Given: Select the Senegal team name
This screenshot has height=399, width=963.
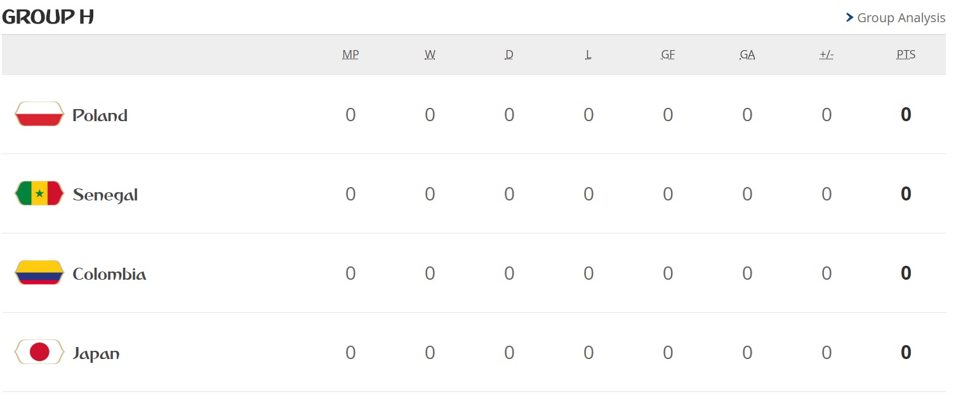Looking at the screenshot, I should point(105,195).
